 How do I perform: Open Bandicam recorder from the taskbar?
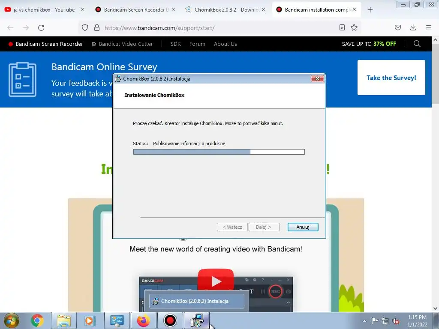170,320
